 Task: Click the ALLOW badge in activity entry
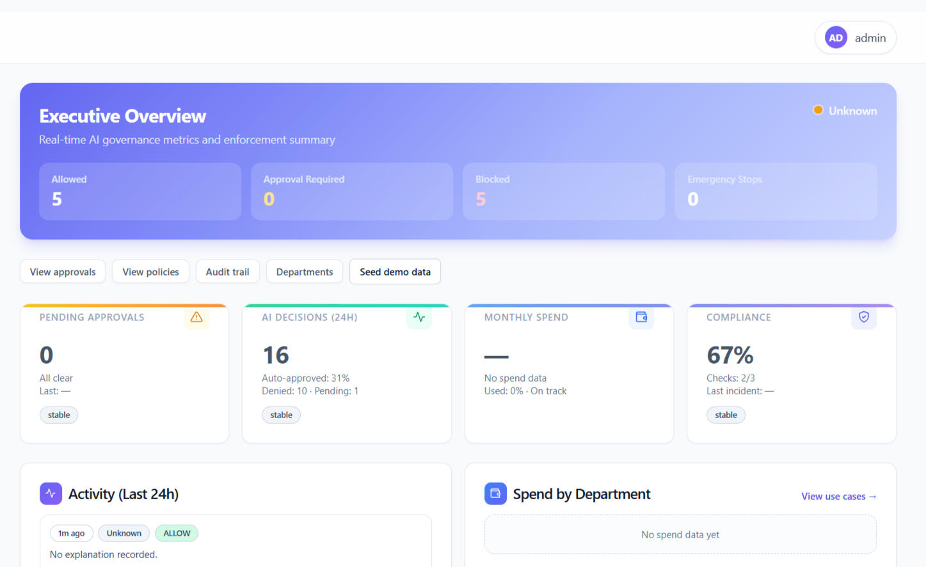point(177,533)
